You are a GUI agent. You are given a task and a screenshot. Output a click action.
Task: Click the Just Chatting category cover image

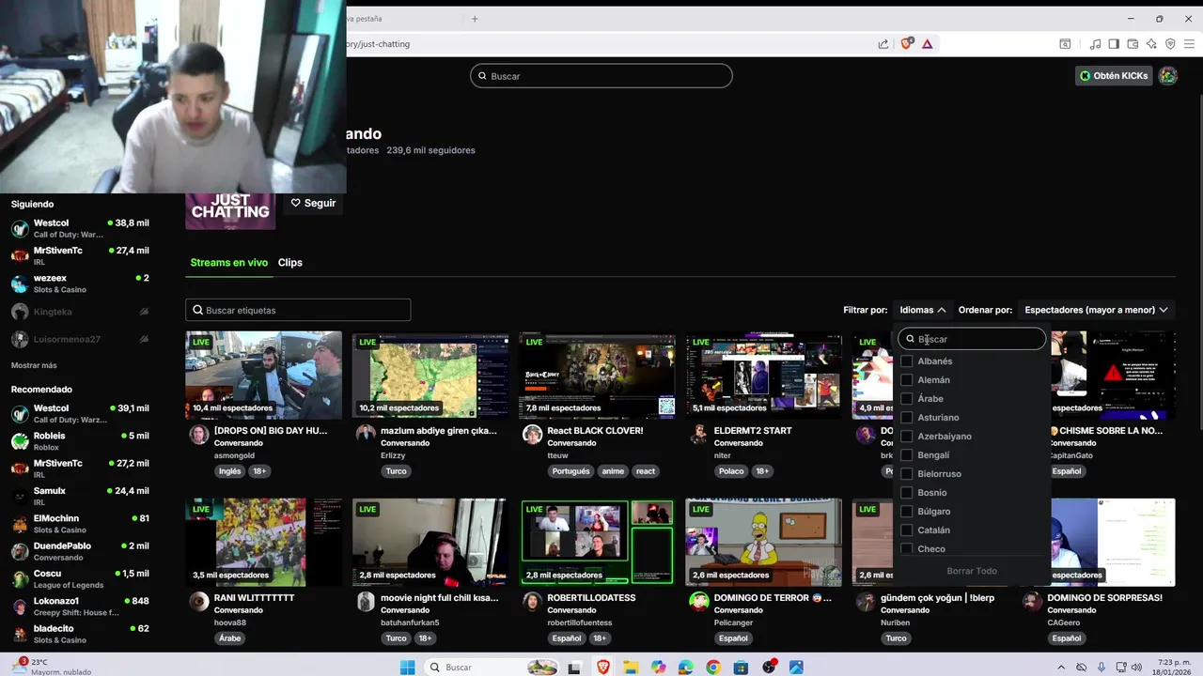click(x=230, y=211)
